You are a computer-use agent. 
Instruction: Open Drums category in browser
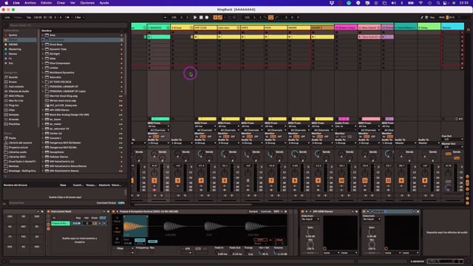[13, 82]
